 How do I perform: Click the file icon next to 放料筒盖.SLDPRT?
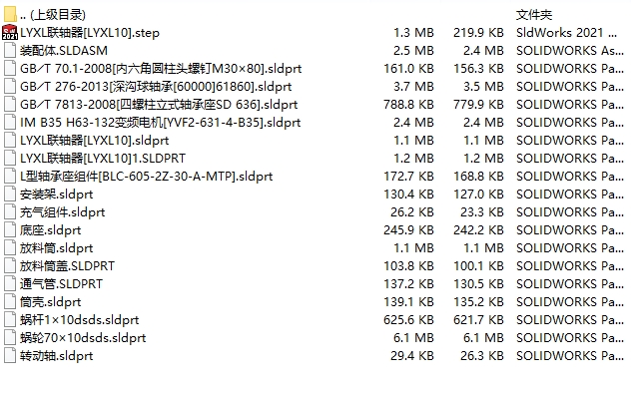(10, 266)
